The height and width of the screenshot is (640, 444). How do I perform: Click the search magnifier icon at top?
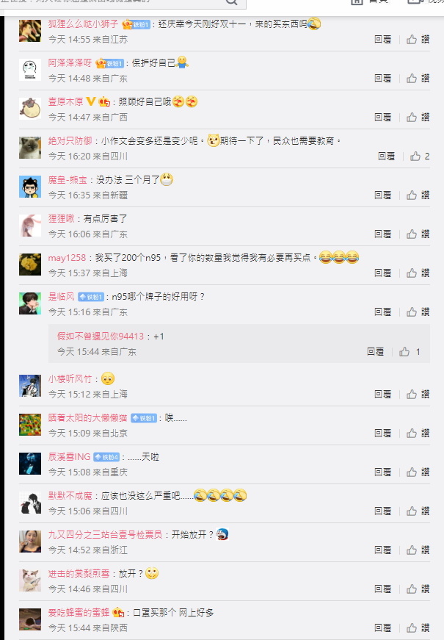[232, 1]
